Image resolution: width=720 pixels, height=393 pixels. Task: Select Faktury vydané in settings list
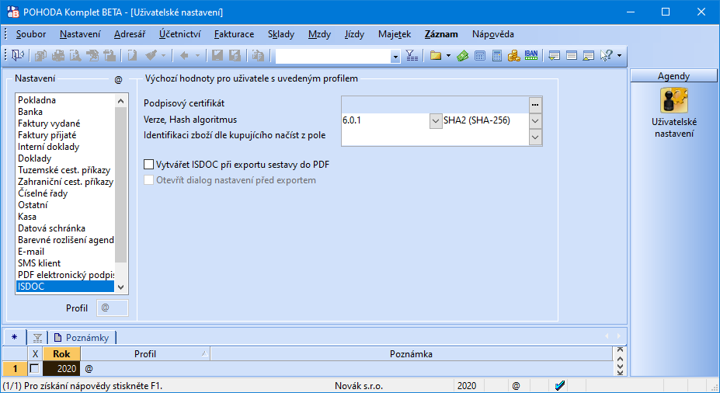(65, 123)
